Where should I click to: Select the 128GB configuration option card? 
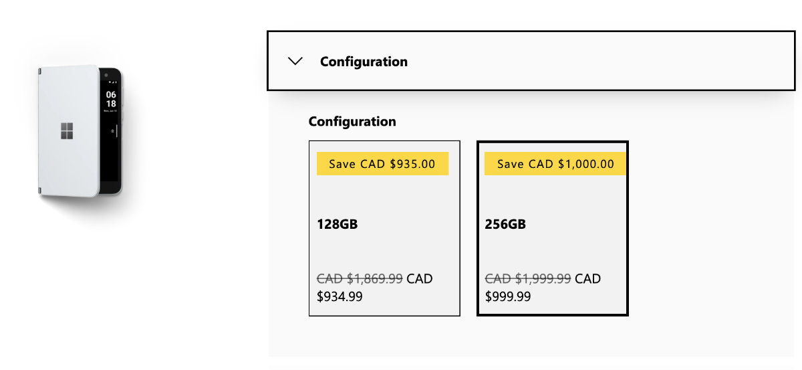click(x=384, y=228)
